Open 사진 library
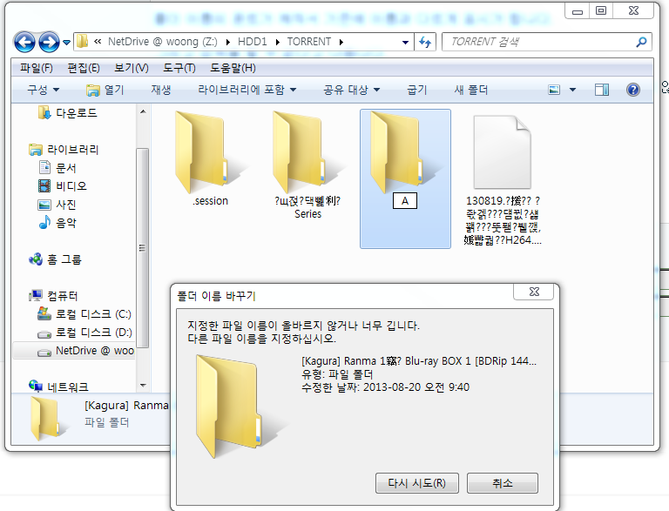 [x=57, y=205]
